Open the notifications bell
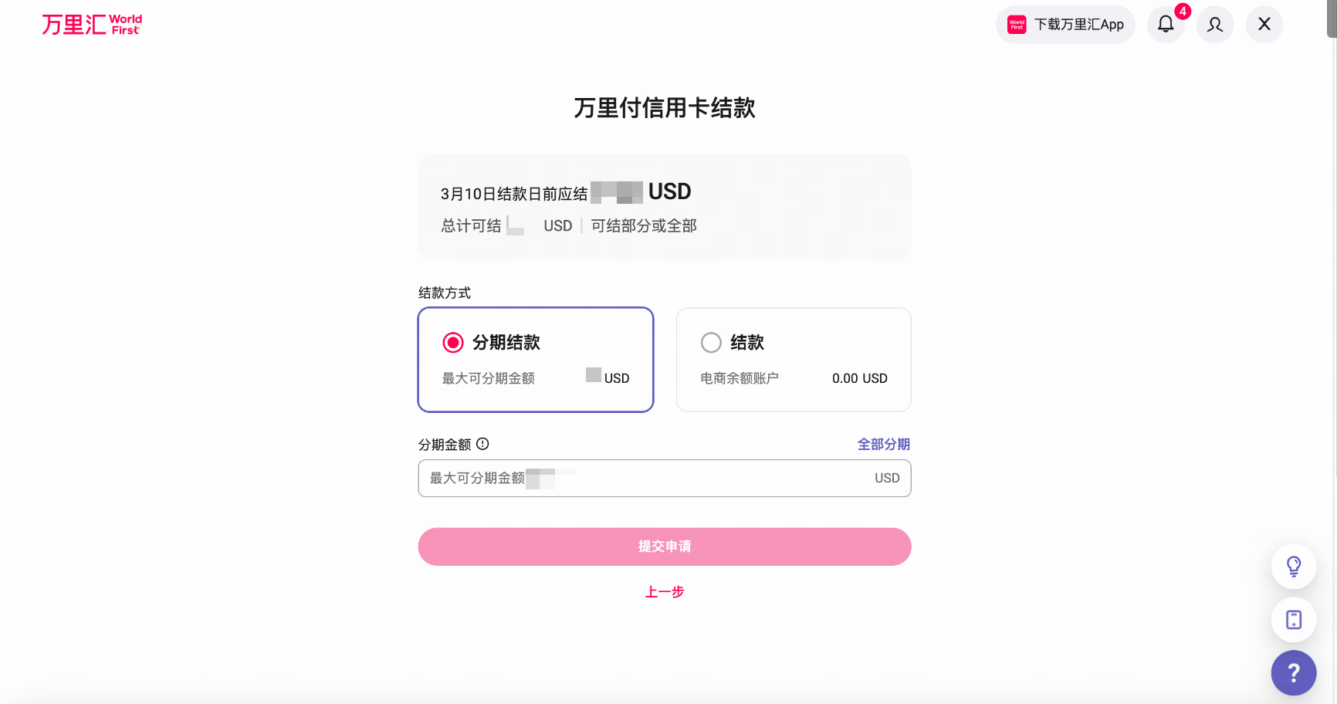The image size is (1337, 704). (1165, 25)
